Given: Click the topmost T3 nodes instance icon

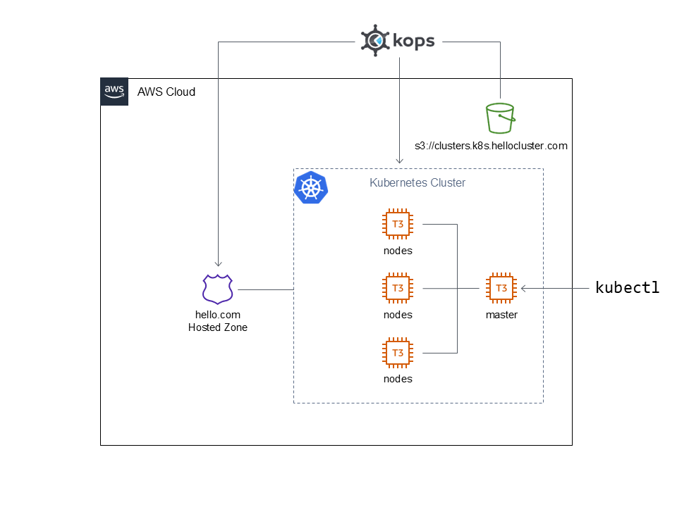Looking at the screenshot, I should click(398, 225).
